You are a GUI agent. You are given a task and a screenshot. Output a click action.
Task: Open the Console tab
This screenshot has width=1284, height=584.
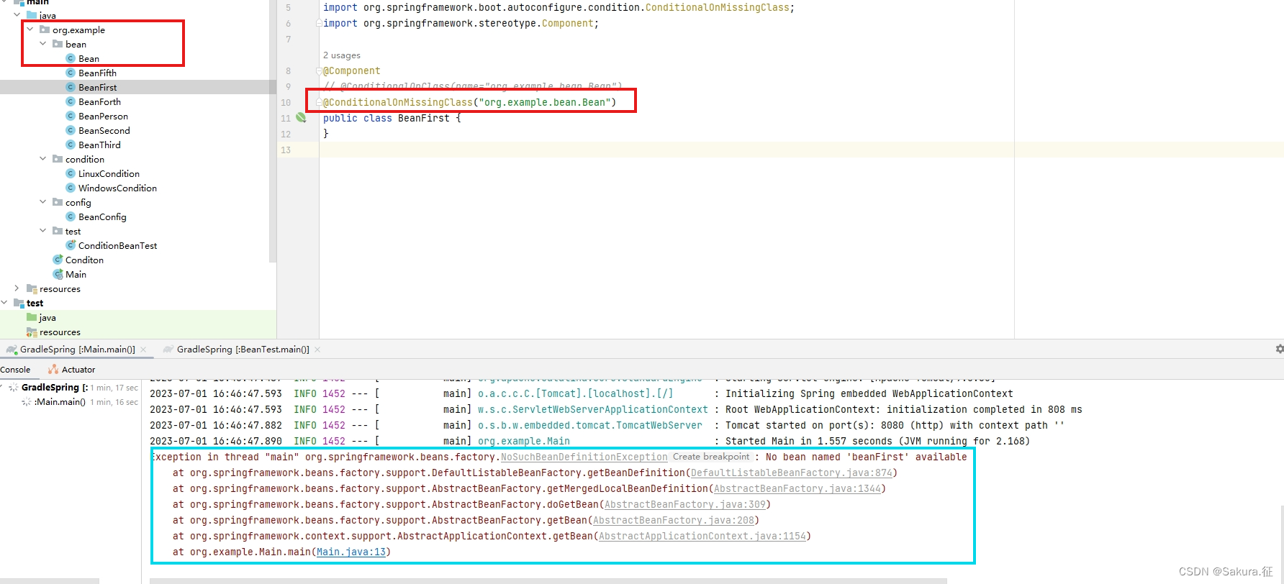[x=15, y=370]
